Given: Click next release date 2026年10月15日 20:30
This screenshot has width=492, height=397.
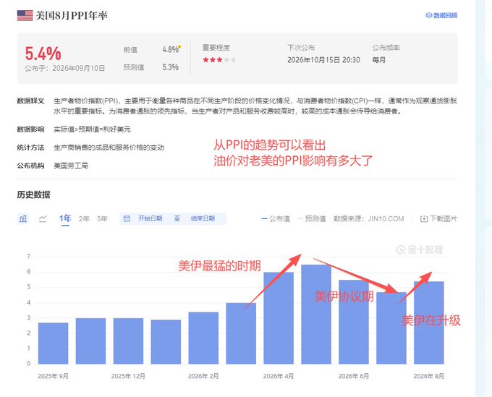Looking at the screenshot, I should (x=323, y=60).
